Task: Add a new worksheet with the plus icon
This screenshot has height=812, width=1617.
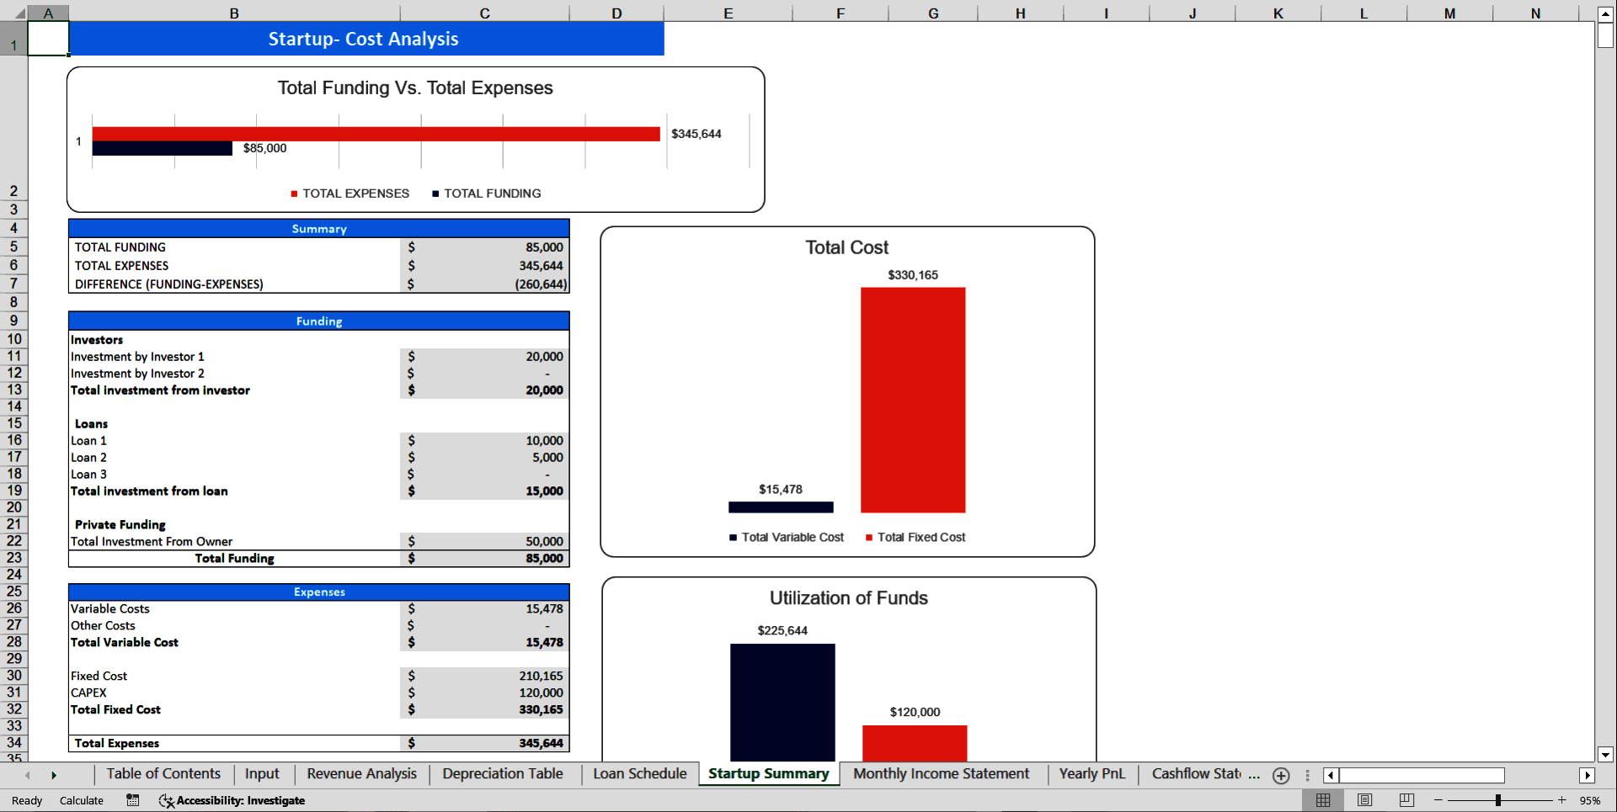Action: (x=1281, y=775)
